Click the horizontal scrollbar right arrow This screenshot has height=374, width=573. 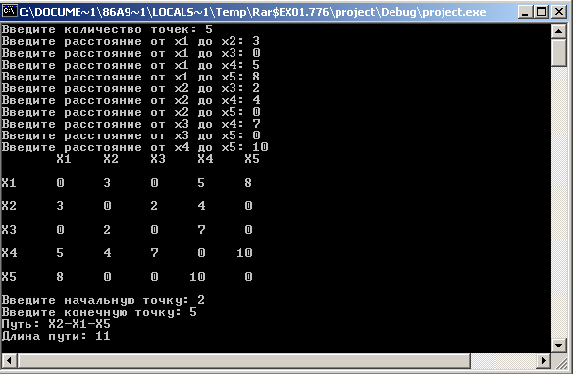pos(544,361)
